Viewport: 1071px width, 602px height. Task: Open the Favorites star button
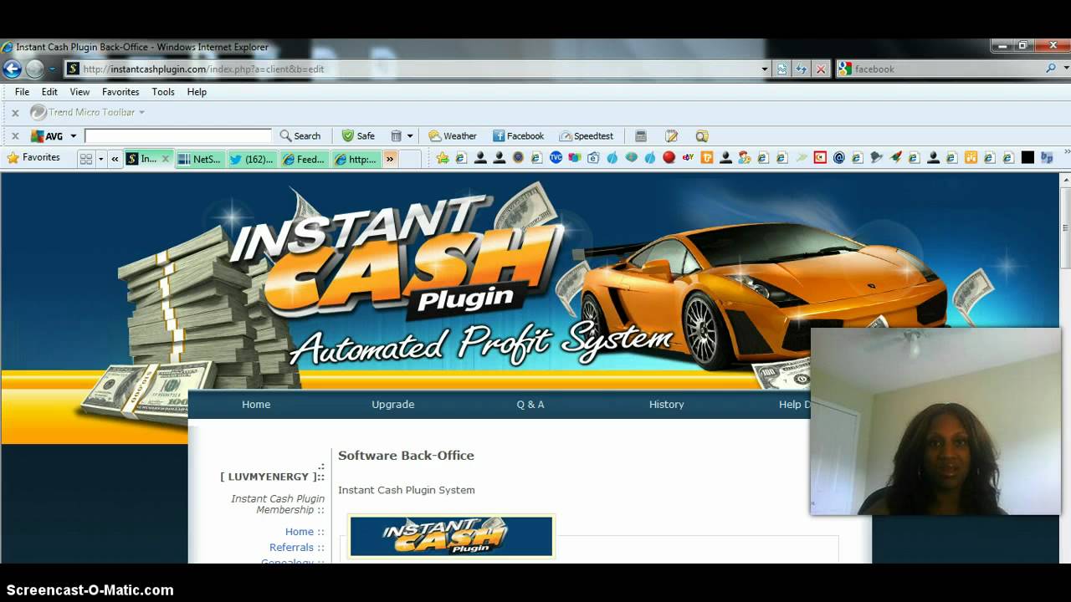pyautogui.click(x=33, y=158)
